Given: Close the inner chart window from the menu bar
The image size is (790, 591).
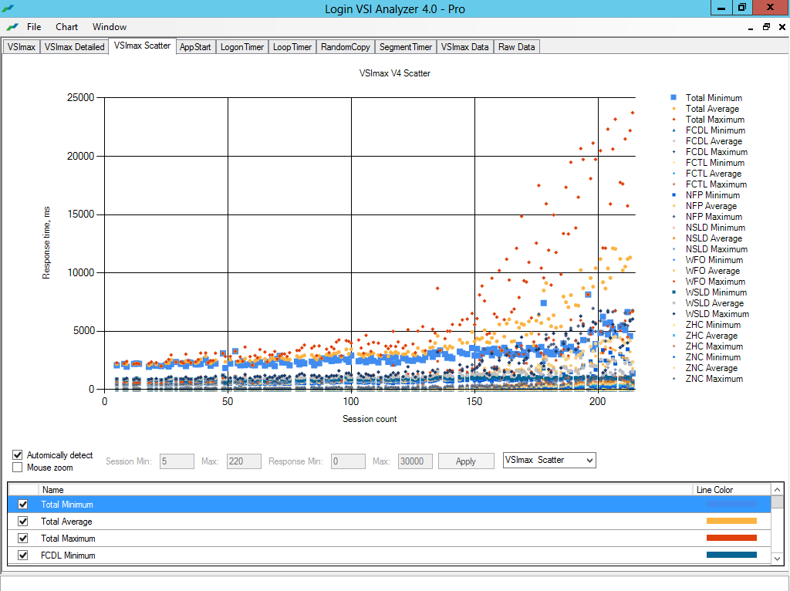Looking at the screenshot, I should [x=780, y=26].
